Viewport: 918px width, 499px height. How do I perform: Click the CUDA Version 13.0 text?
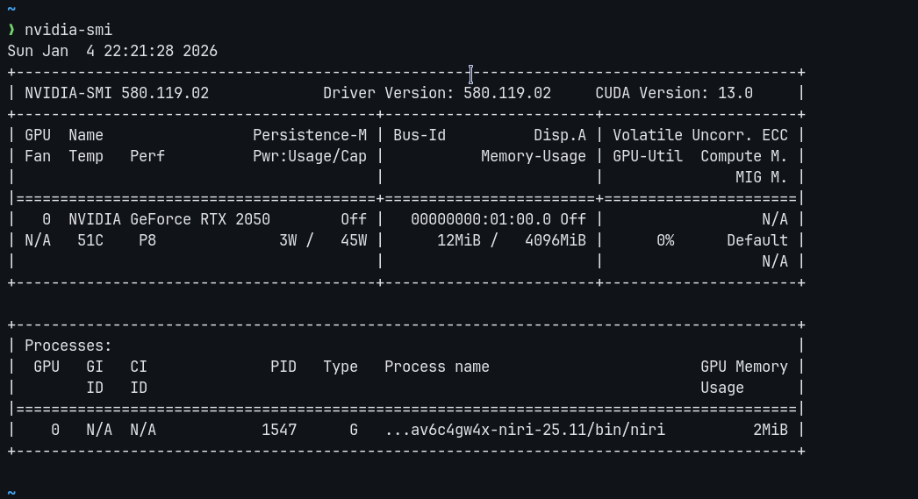pyautogui.click(x=673, y=93)
